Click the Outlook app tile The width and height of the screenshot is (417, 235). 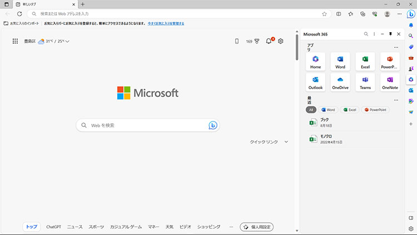[315, 82]
